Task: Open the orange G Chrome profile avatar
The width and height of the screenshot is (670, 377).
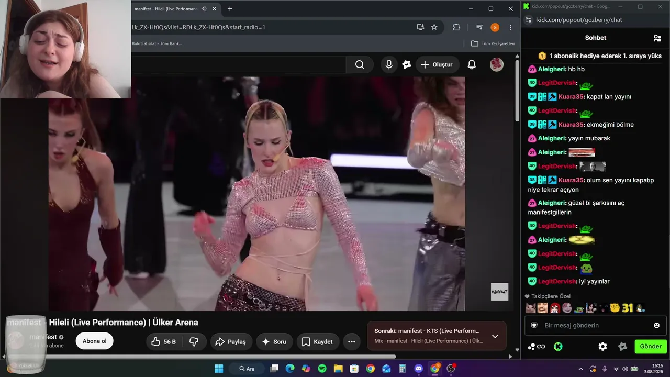Action: pos(495,27)
